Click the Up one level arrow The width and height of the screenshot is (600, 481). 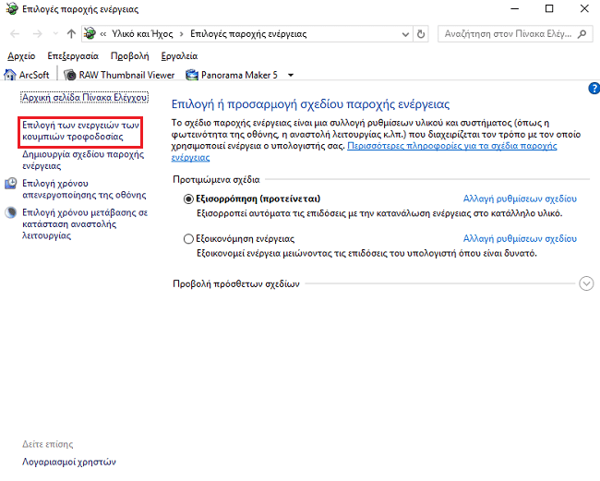click(71, 34)
